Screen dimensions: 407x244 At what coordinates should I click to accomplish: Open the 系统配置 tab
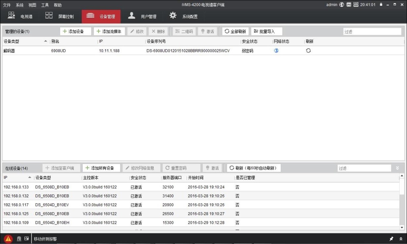183,17
